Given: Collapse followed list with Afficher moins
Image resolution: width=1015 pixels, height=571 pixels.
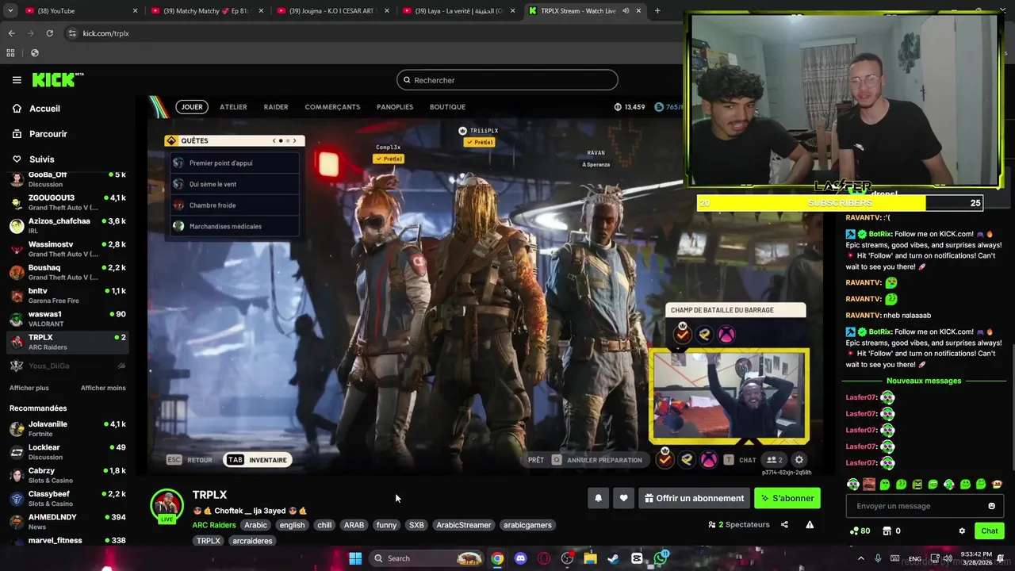Looking at the screenshot, I should tap(103, 388).
